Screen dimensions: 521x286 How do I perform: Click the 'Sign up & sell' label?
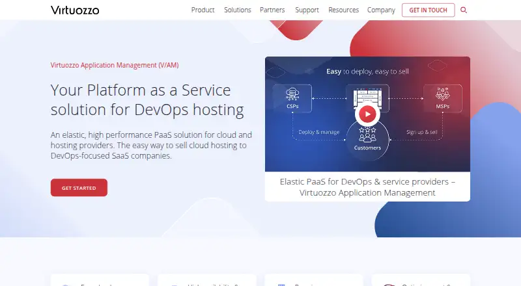[421, 132]
